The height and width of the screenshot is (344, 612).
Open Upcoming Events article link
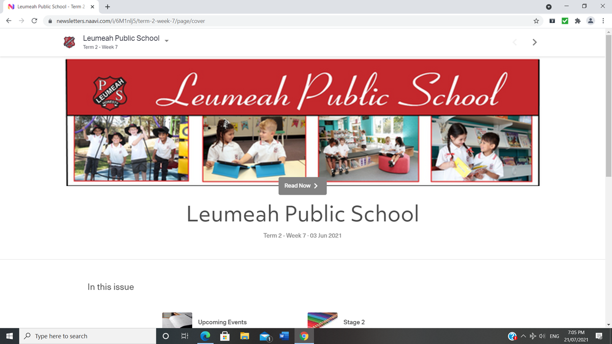(222, 322)
